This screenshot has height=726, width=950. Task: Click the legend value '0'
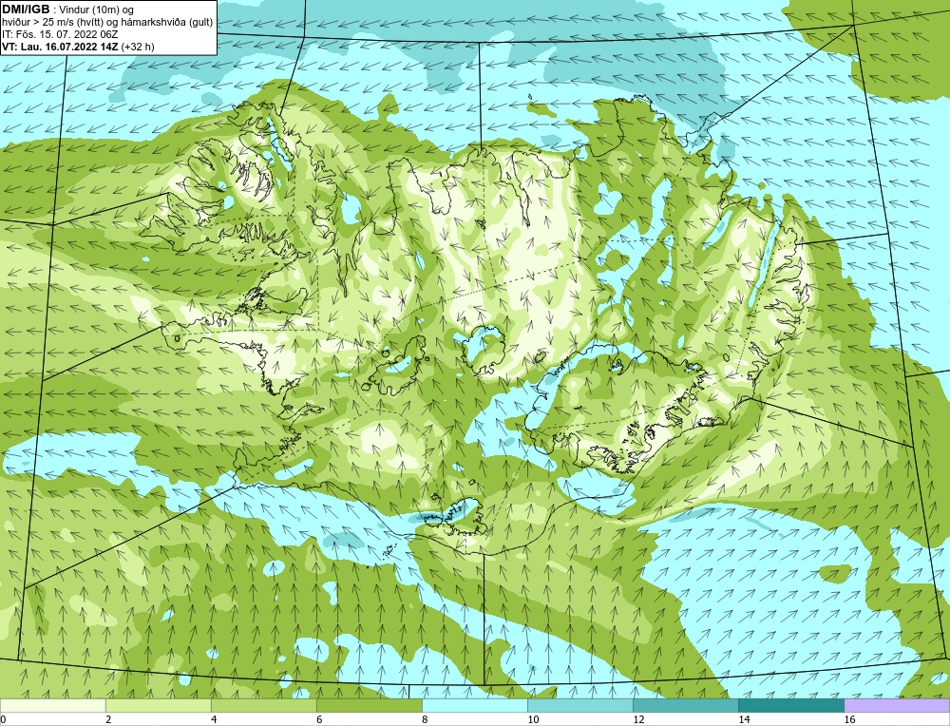click(x=3, y=719)
